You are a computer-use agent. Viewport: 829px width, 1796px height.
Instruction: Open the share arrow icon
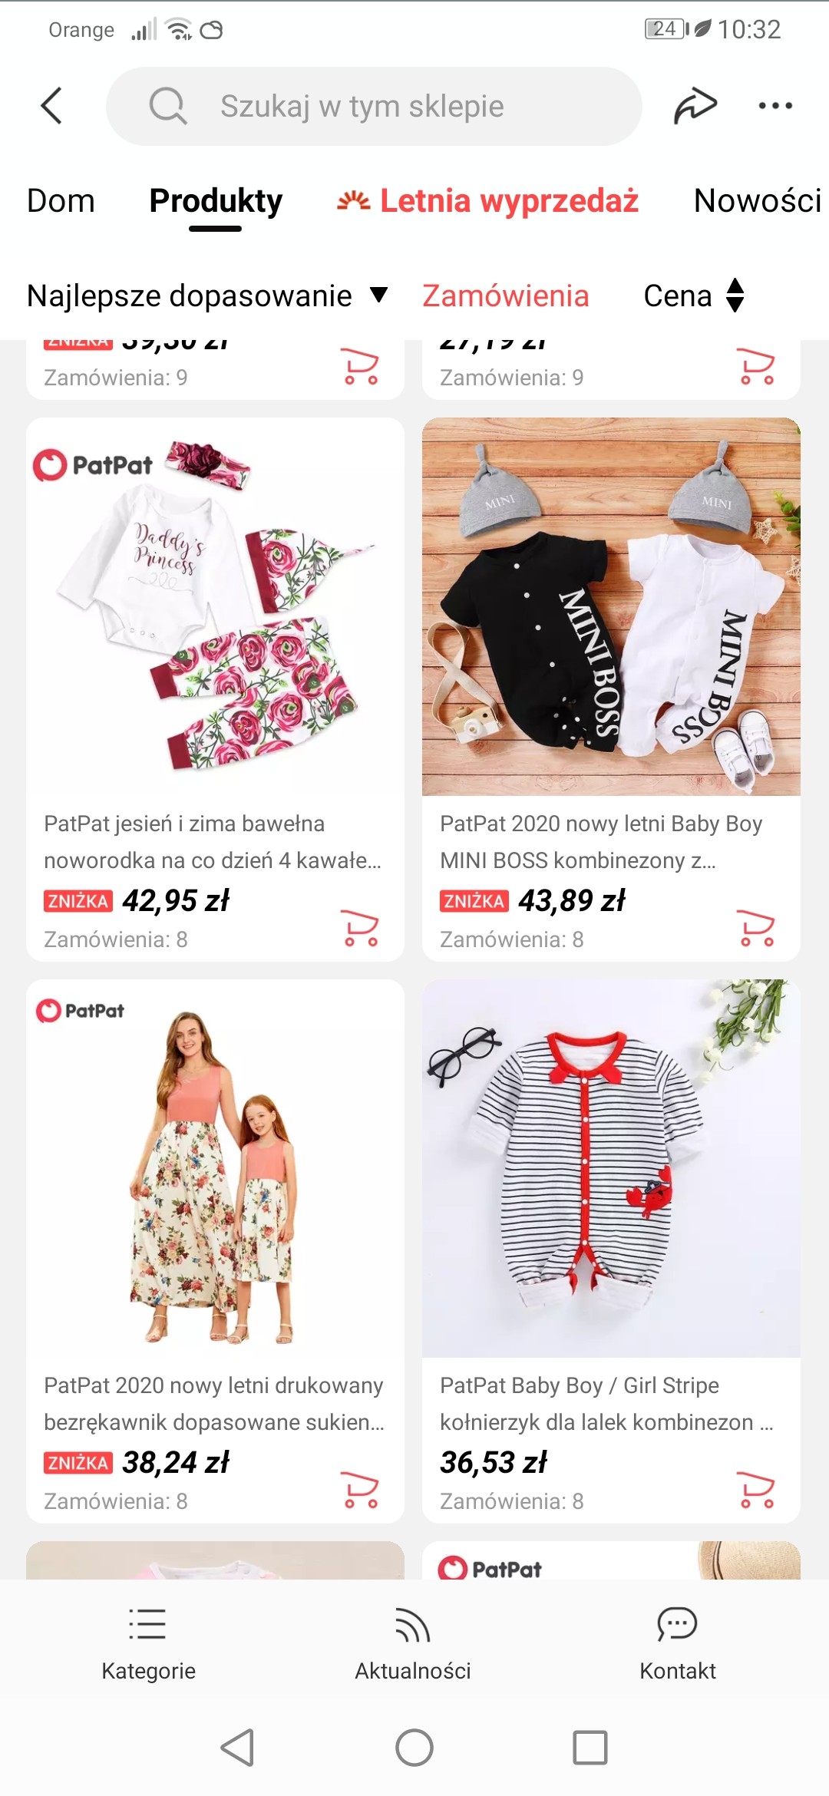point(695,106)
